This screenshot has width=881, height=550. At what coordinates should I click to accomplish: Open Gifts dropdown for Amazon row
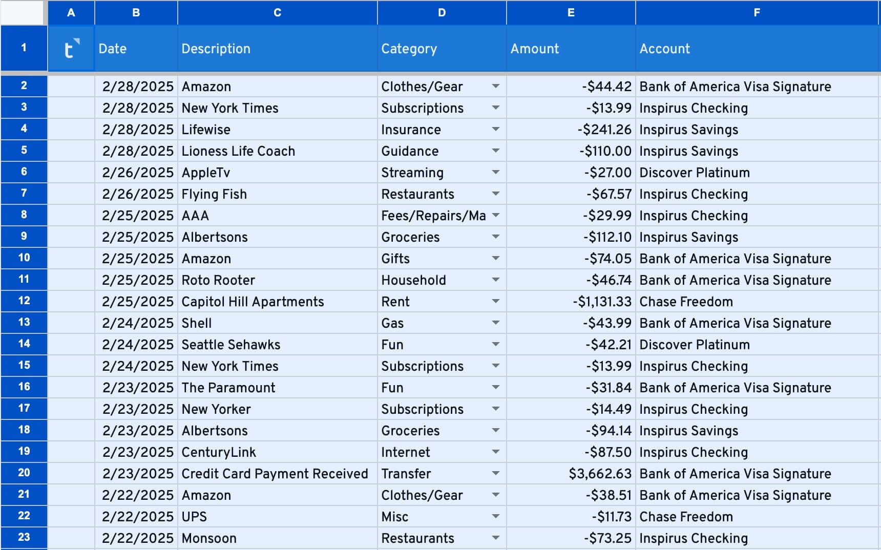coord(495,258)
